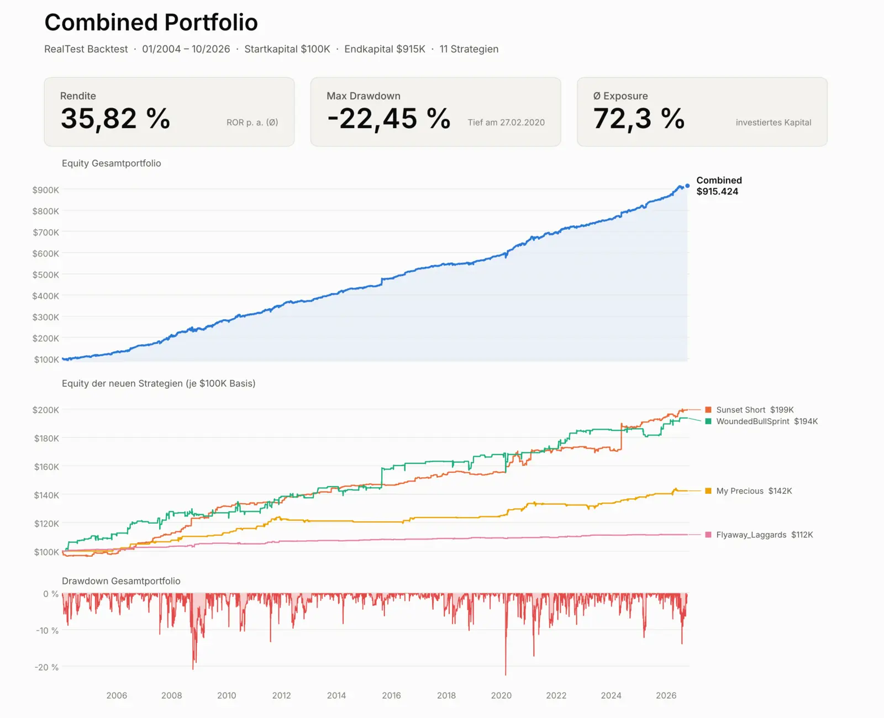Click the 'Drawdown Gesamtportfolio' chart title
This screenshot has width=884, height=718.
pyautogui.click(x=121, y=581)
